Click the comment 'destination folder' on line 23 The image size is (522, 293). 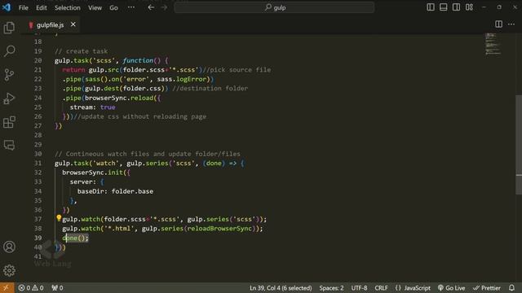tap(210, 89)
